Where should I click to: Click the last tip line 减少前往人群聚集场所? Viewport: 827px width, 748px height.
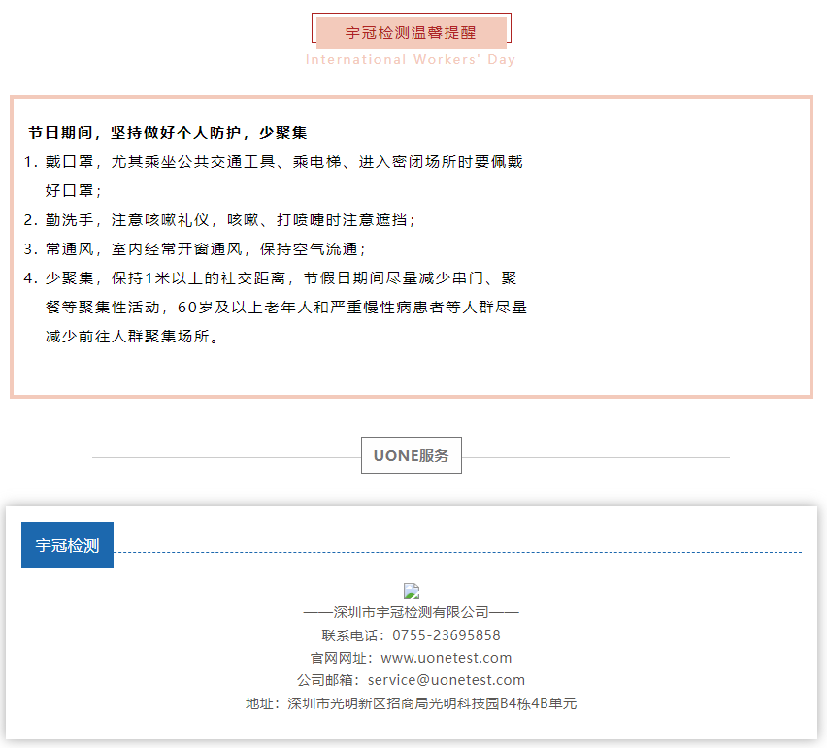pyautogui.click(x=131, y=337)
